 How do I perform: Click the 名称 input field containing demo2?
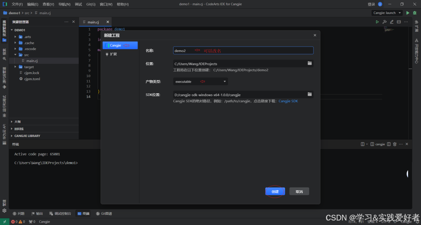click(243, 51)
